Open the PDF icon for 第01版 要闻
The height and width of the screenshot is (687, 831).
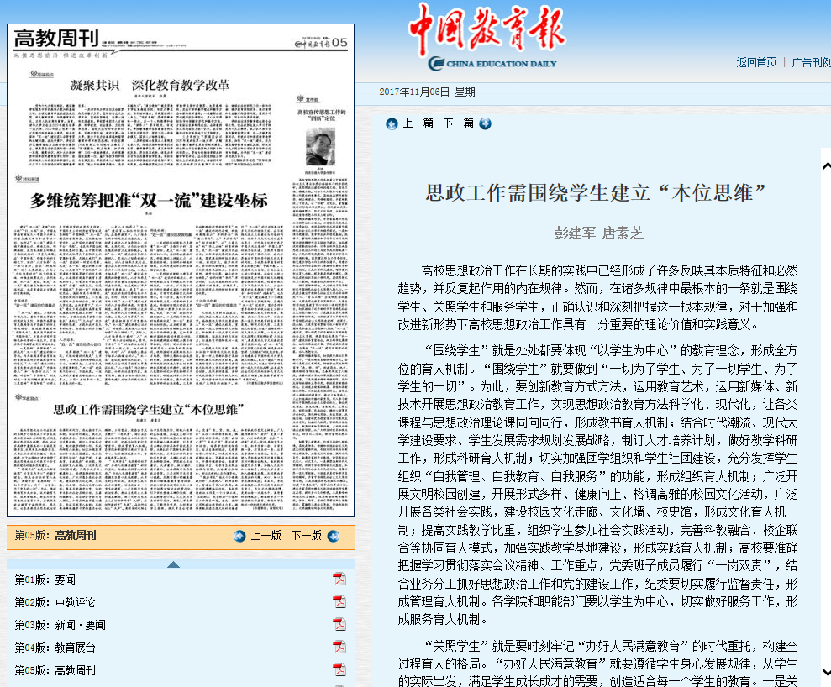339,579
